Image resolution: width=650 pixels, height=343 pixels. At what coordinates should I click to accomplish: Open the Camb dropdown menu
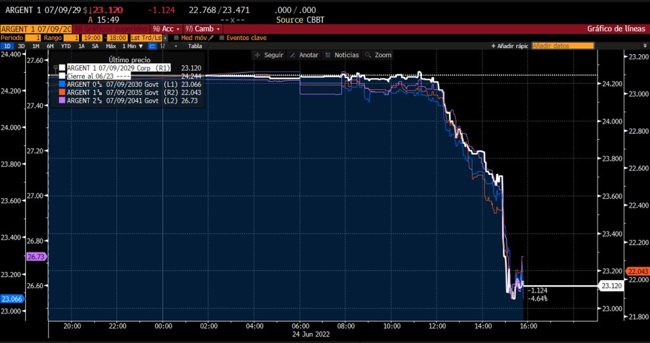click(203, 29)
